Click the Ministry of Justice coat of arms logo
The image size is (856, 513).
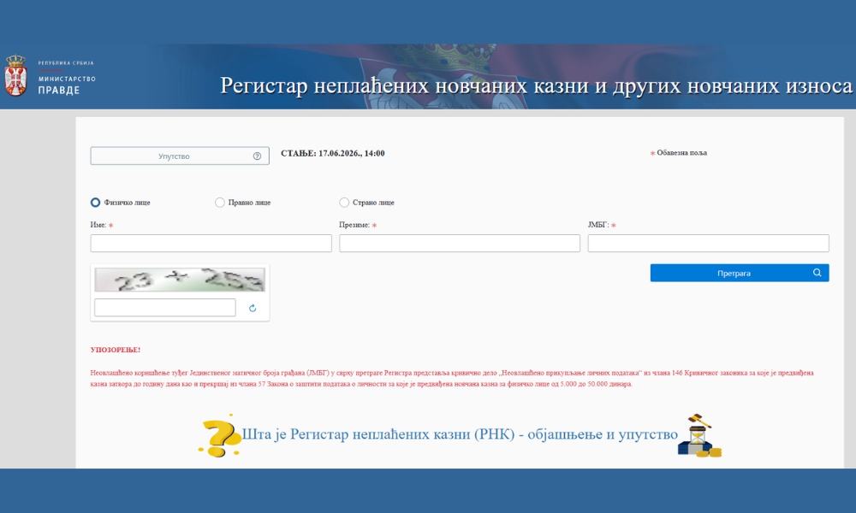point(15,75)
